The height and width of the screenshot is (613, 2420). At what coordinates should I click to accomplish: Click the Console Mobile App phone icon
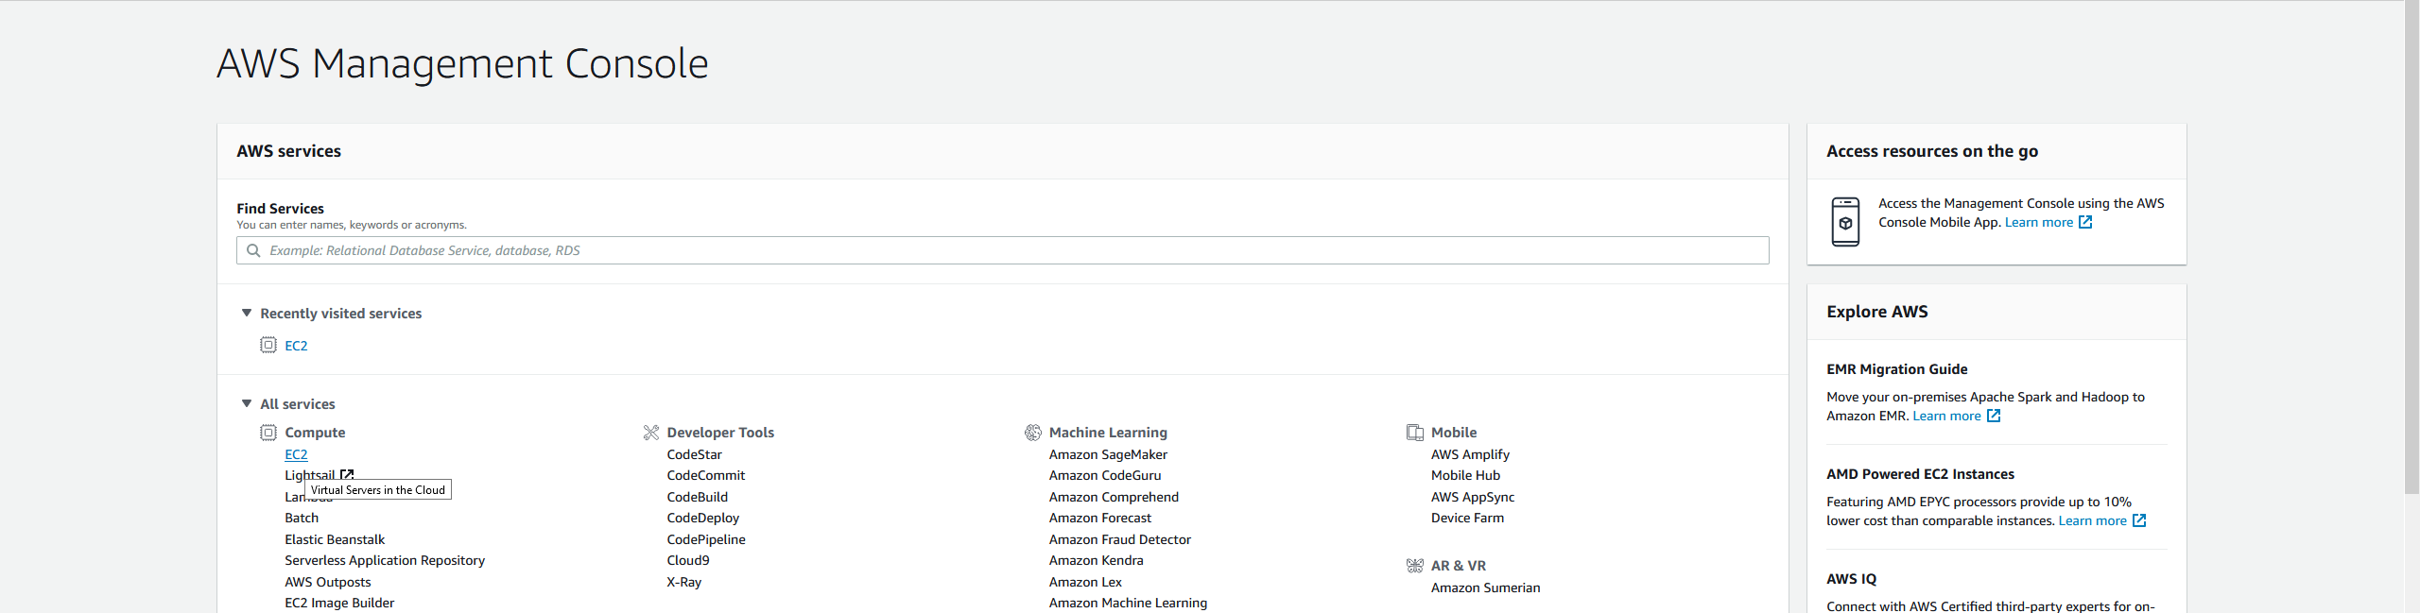tap(1844, 222)
